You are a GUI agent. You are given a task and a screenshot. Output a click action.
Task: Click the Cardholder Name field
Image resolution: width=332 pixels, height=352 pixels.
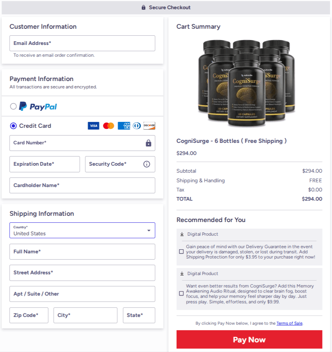82,186
